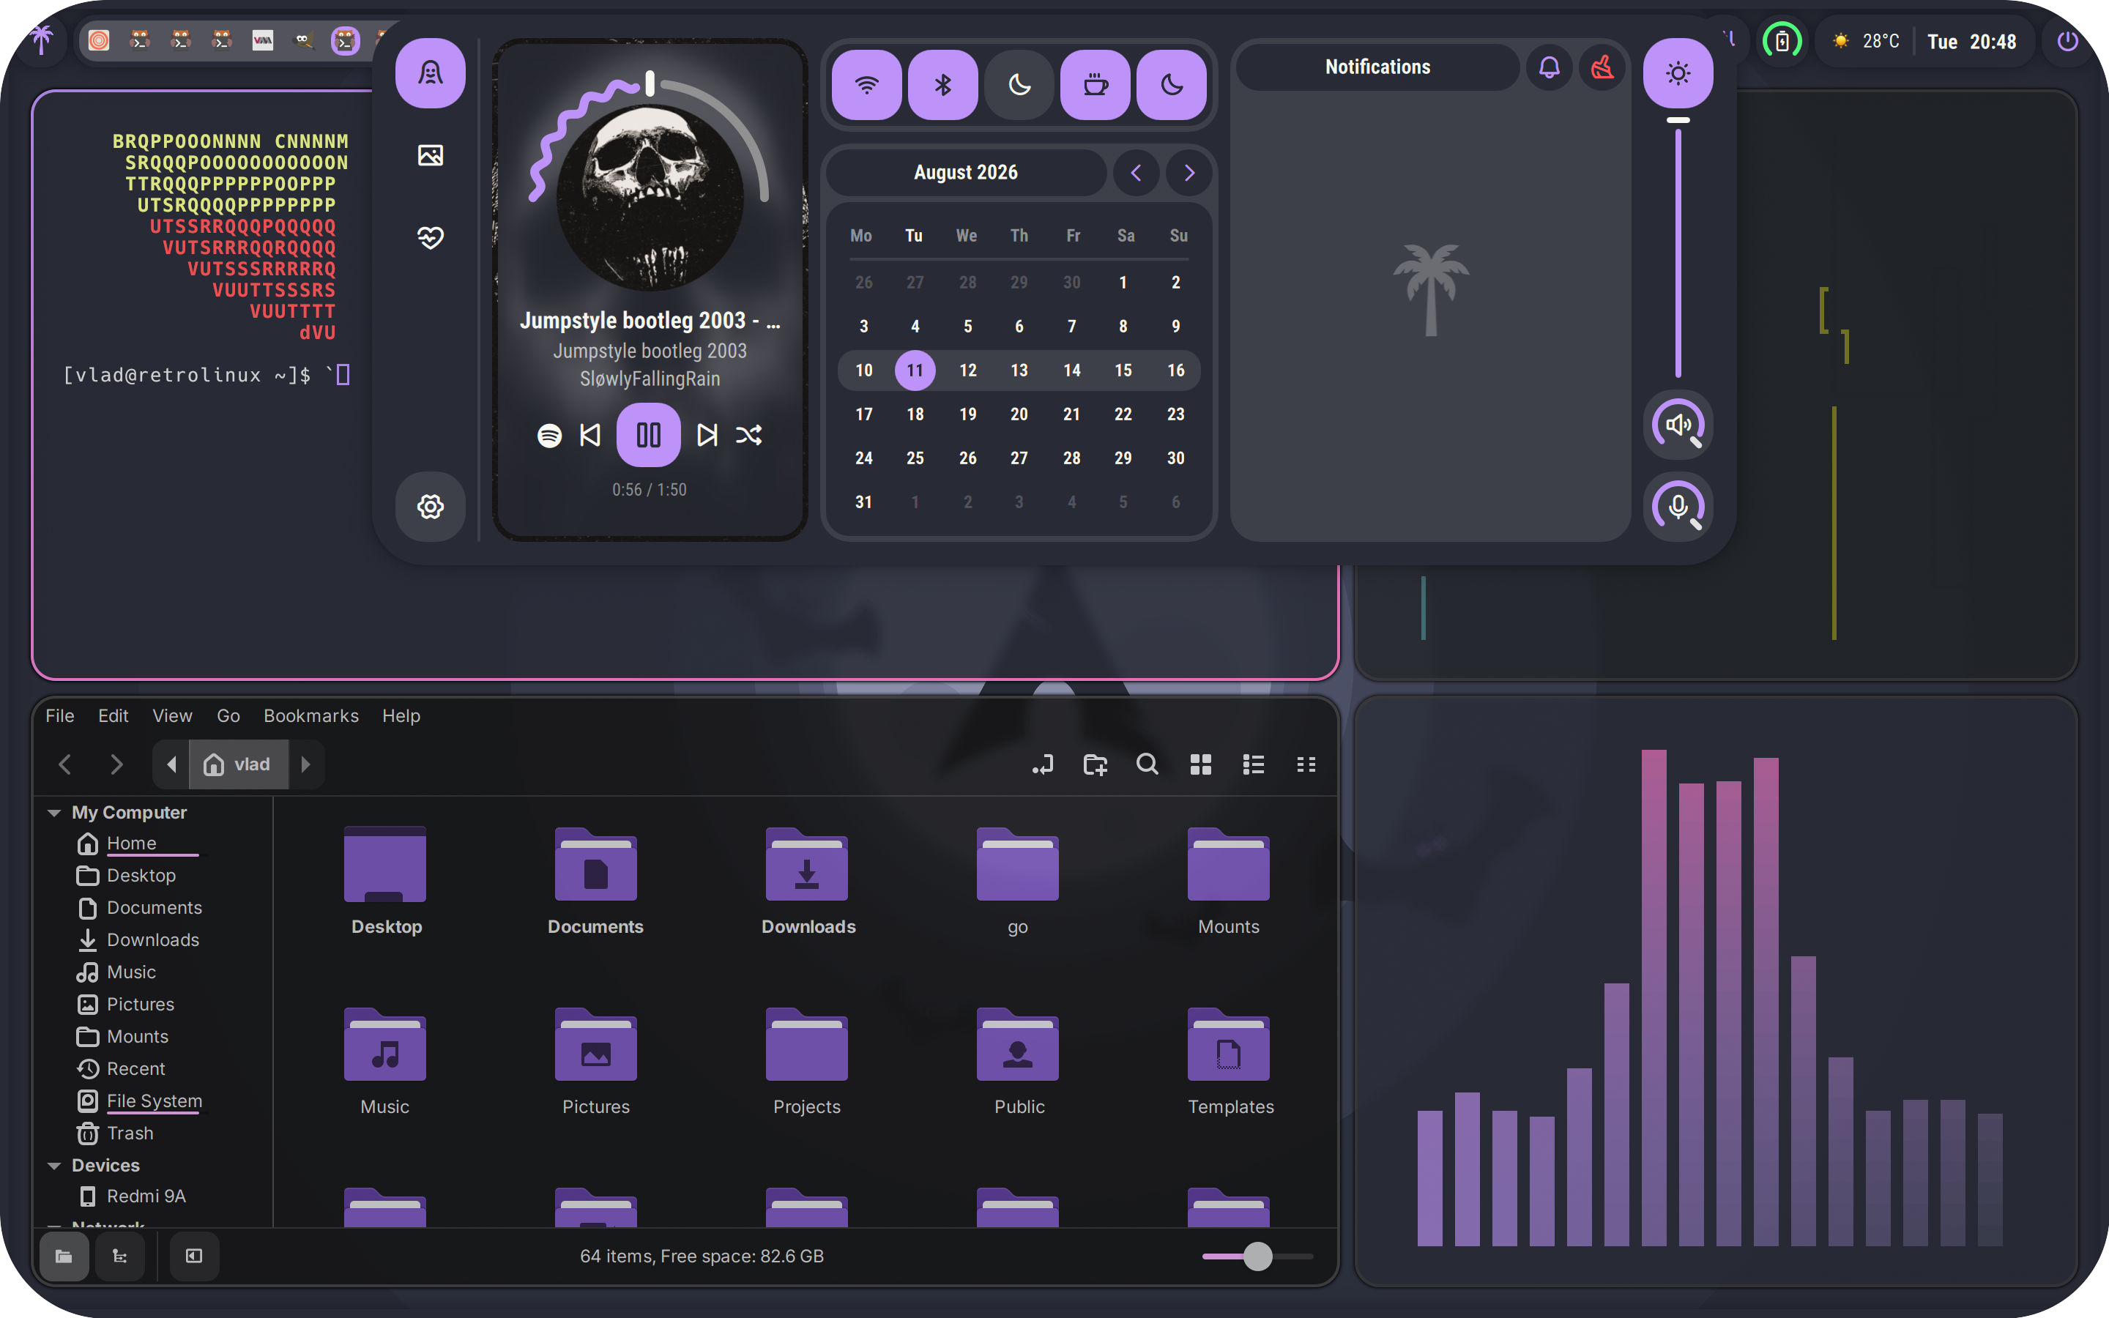Click the vlad home path button
Screen dimensions: 2109x1318
pyautogui.click(x=238, y=764)
